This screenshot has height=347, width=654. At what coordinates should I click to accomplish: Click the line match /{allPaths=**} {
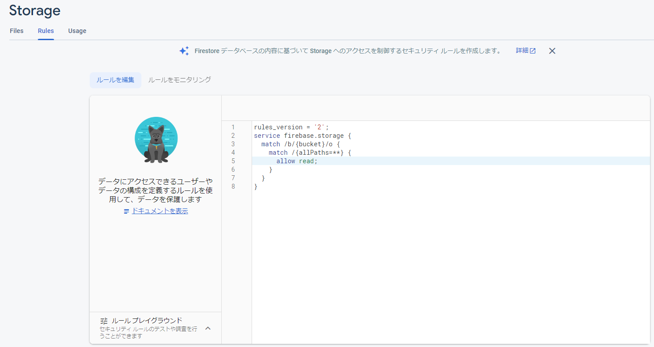[310, 153]
